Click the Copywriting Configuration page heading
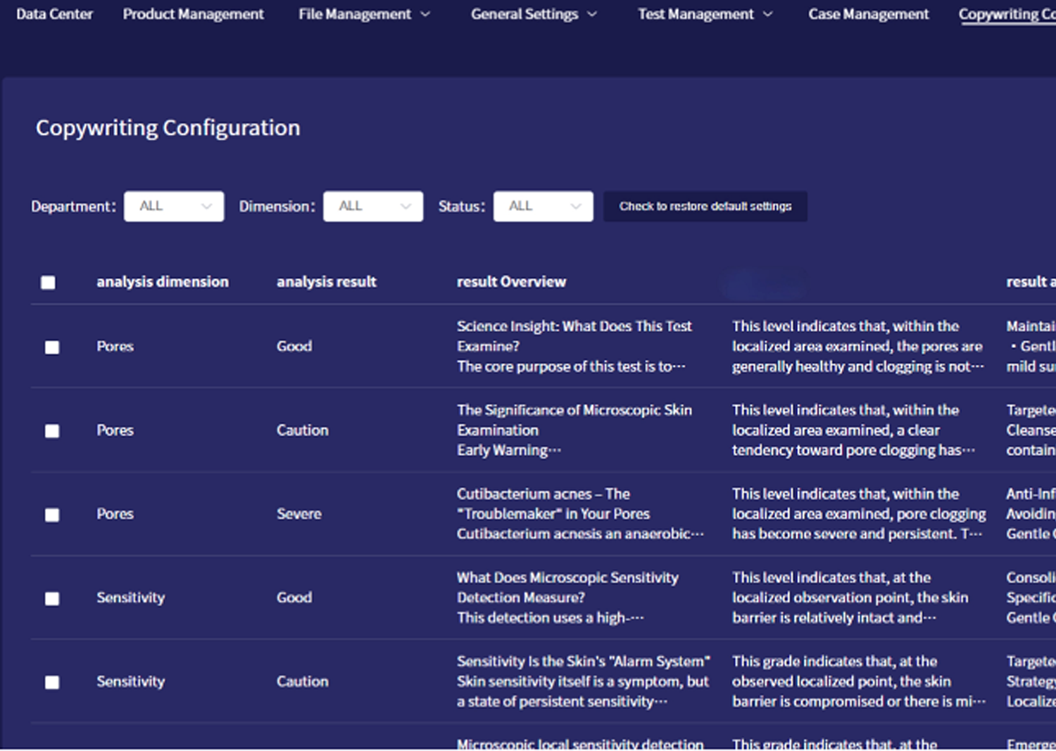Screen dimensions: 1056x751 click(168, 128)
